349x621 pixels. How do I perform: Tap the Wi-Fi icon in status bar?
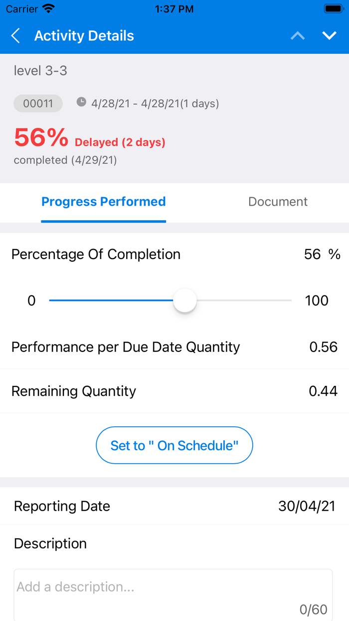[x=48, y=8]
